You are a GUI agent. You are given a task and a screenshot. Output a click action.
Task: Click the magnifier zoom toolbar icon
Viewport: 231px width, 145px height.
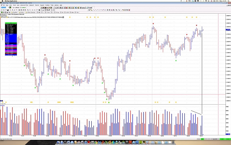click(119, 10)
